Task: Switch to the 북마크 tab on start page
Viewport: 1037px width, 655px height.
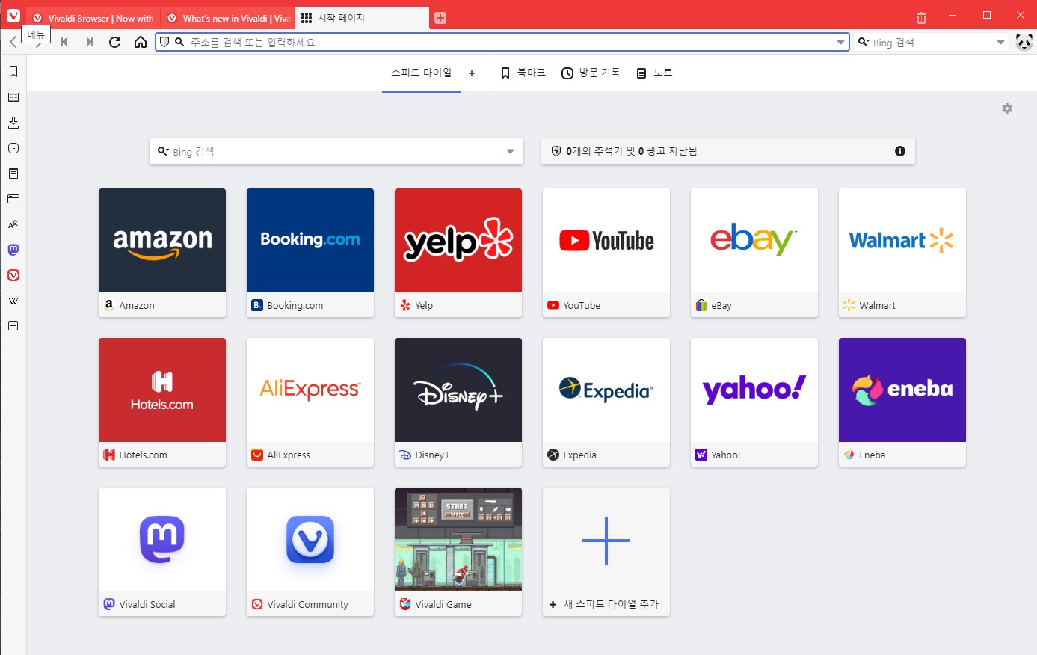Action: point(523,73)
